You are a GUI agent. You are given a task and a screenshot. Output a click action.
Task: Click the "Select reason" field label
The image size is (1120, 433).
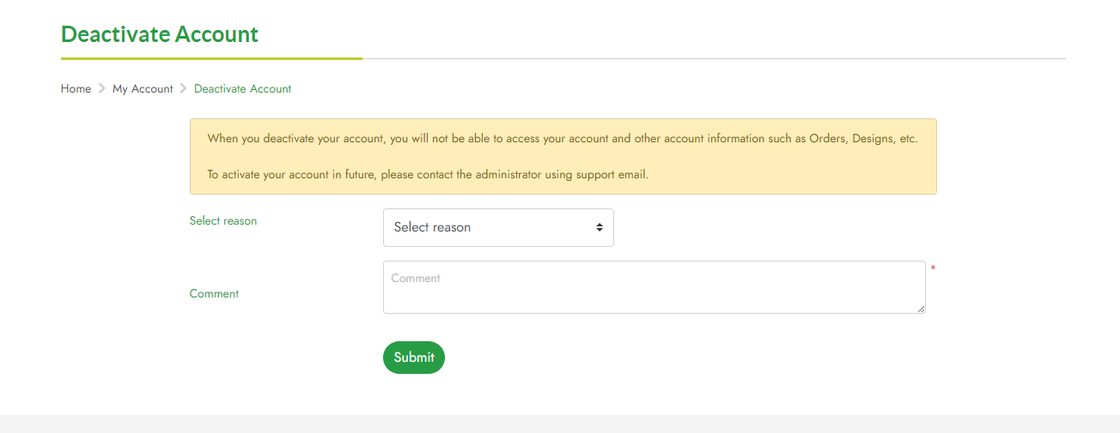(x=222, y=221)
